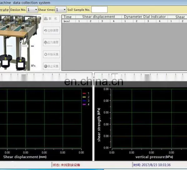187x170 pixels.
Task: Click column 4 under Shear displacement
Action: coord(114,21)
